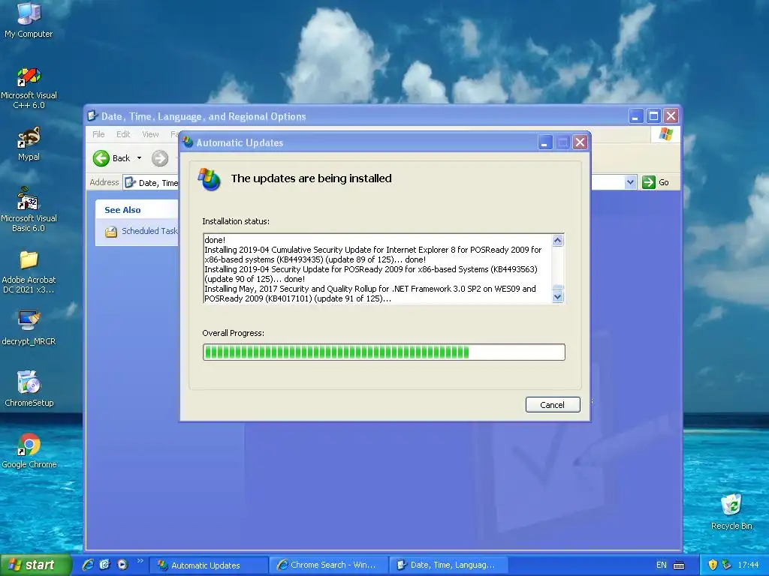Click the Overall Progress bar
The height and width of the screenshot is (576, 769).
click(x=384, y=352)
